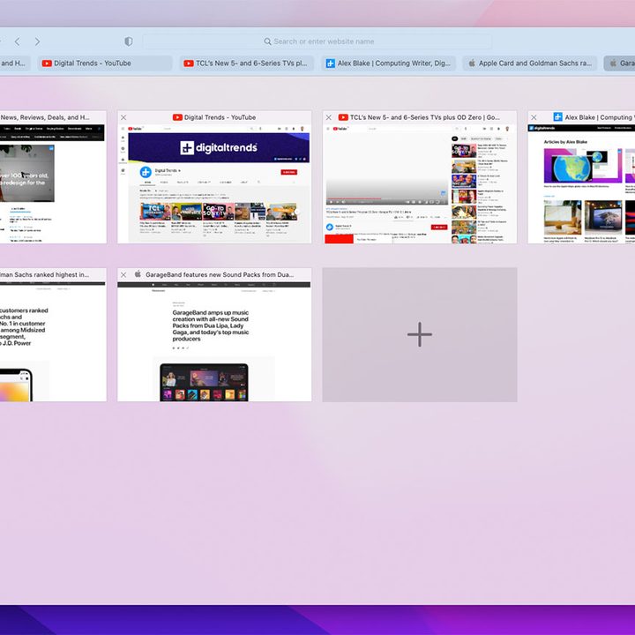This screenshot has height=635, width=635.
Task: Click YouTube icon in TCL thumbnail title
Action: pos(343,117)
